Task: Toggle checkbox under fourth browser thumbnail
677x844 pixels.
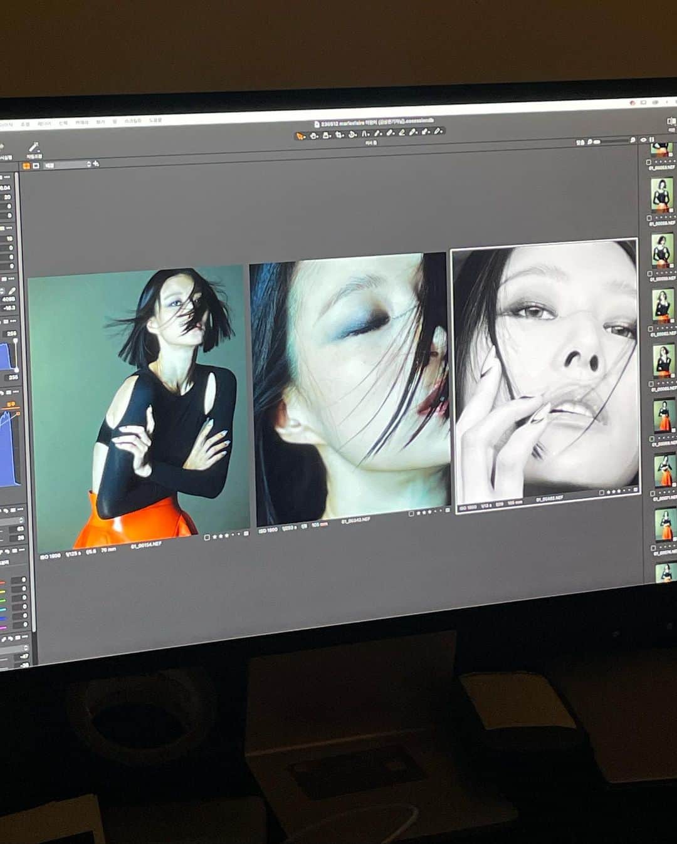Action: point(651,329)
